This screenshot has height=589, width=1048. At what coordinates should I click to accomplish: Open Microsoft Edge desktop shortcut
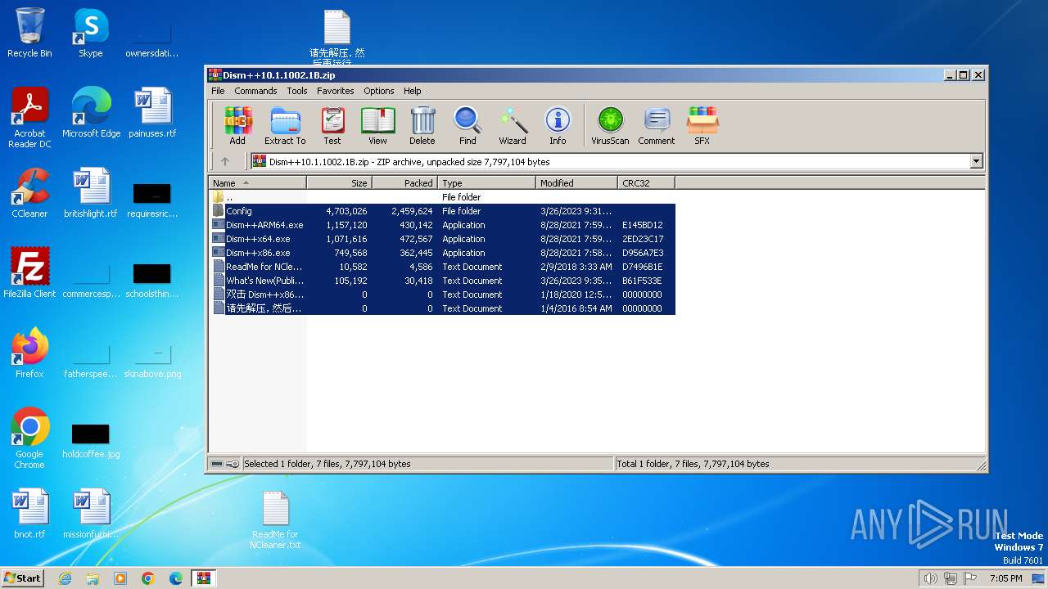[x=91, y=112]
